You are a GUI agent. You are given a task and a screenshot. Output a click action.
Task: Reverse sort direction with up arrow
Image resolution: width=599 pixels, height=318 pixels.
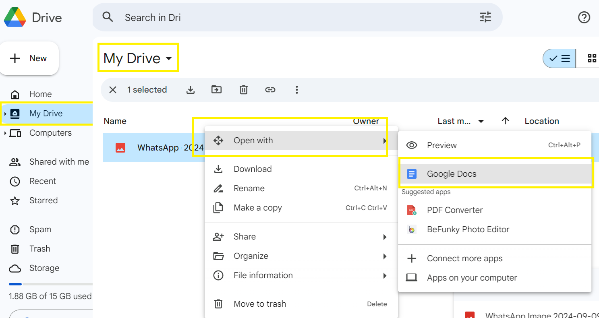coord(506,121)
